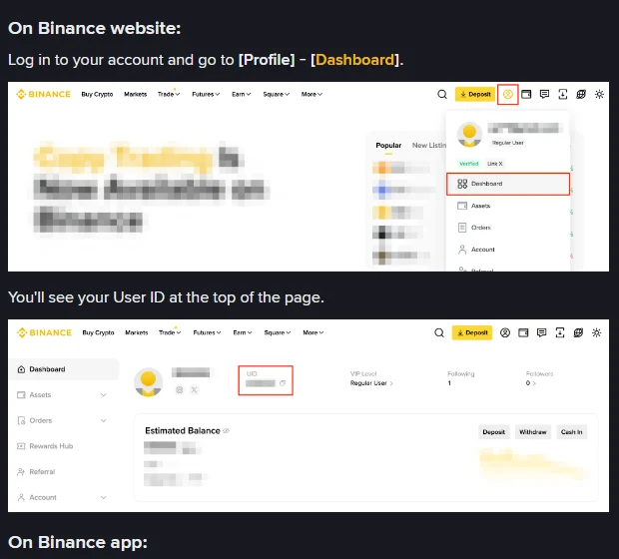
Task: Click the Dashboard home icon in the sidebar
Action: pos(21,369)
